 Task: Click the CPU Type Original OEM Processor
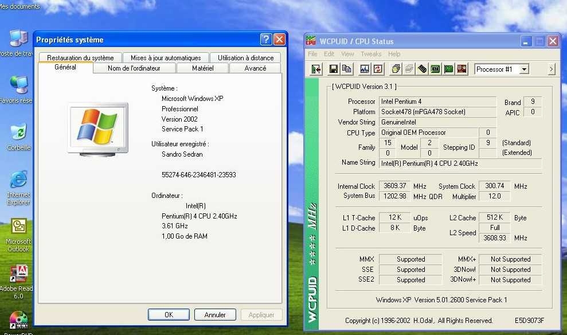tap(428, 133)
